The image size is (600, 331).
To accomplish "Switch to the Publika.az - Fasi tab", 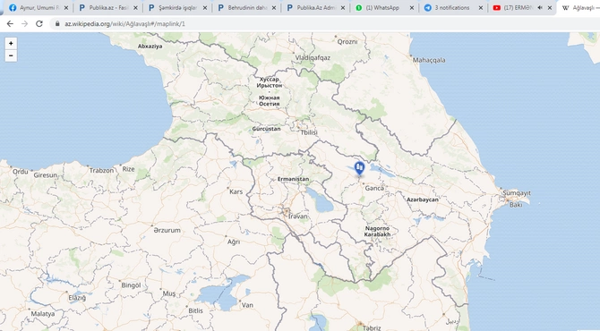I will coord(107,8).
